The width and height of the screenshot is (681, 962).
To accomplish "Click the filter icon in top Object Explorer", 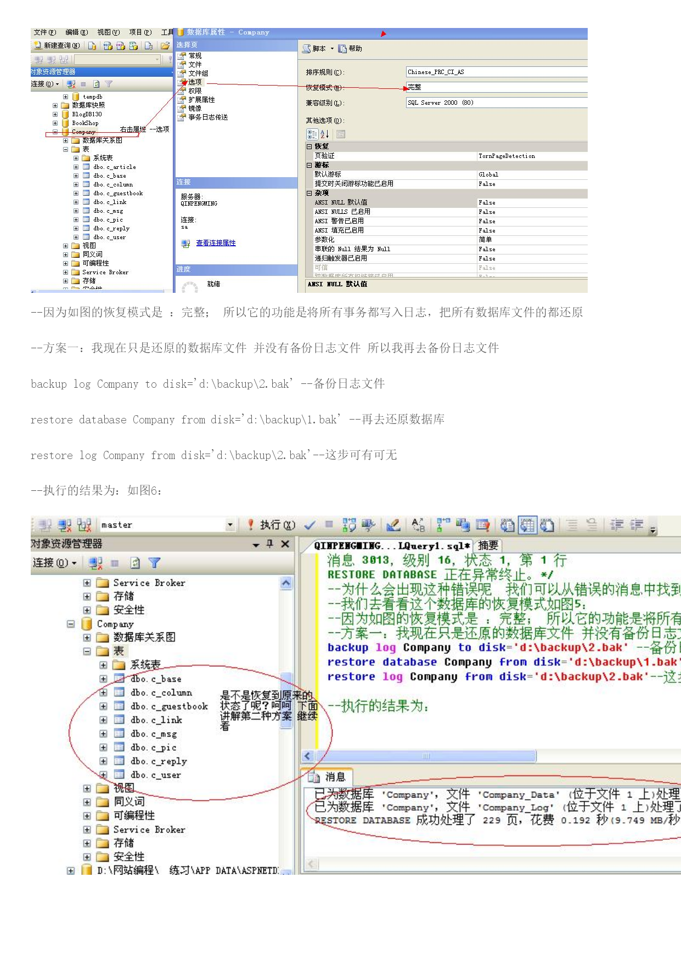I will click(x=109, y=84).
